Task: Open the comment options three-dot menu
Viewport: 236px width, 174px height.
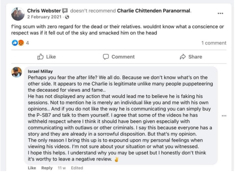Action: point(224,116)
